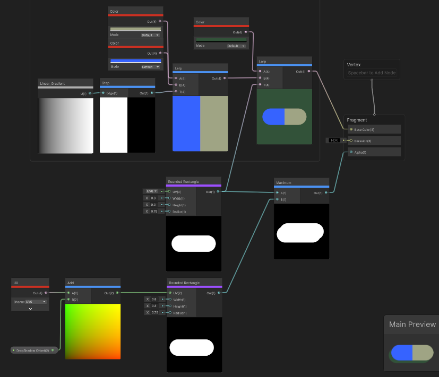The image size is (439, 377).
Task: Select the Step node title bar
Action: [x=127, y=83]
